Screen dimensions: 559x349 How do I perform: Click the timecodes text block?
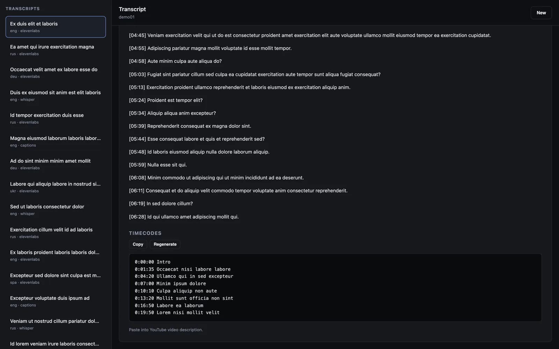coord(335,287)
